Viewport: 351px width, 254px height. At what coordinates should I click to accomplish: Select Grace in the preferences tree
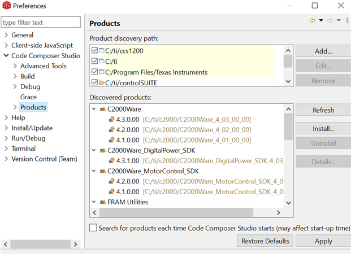click(28, 97)
